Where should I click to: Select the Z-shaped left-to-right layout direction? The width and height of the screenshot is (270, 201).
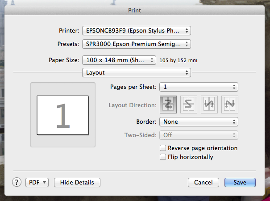pyautogui.click(x=168, y=105)
